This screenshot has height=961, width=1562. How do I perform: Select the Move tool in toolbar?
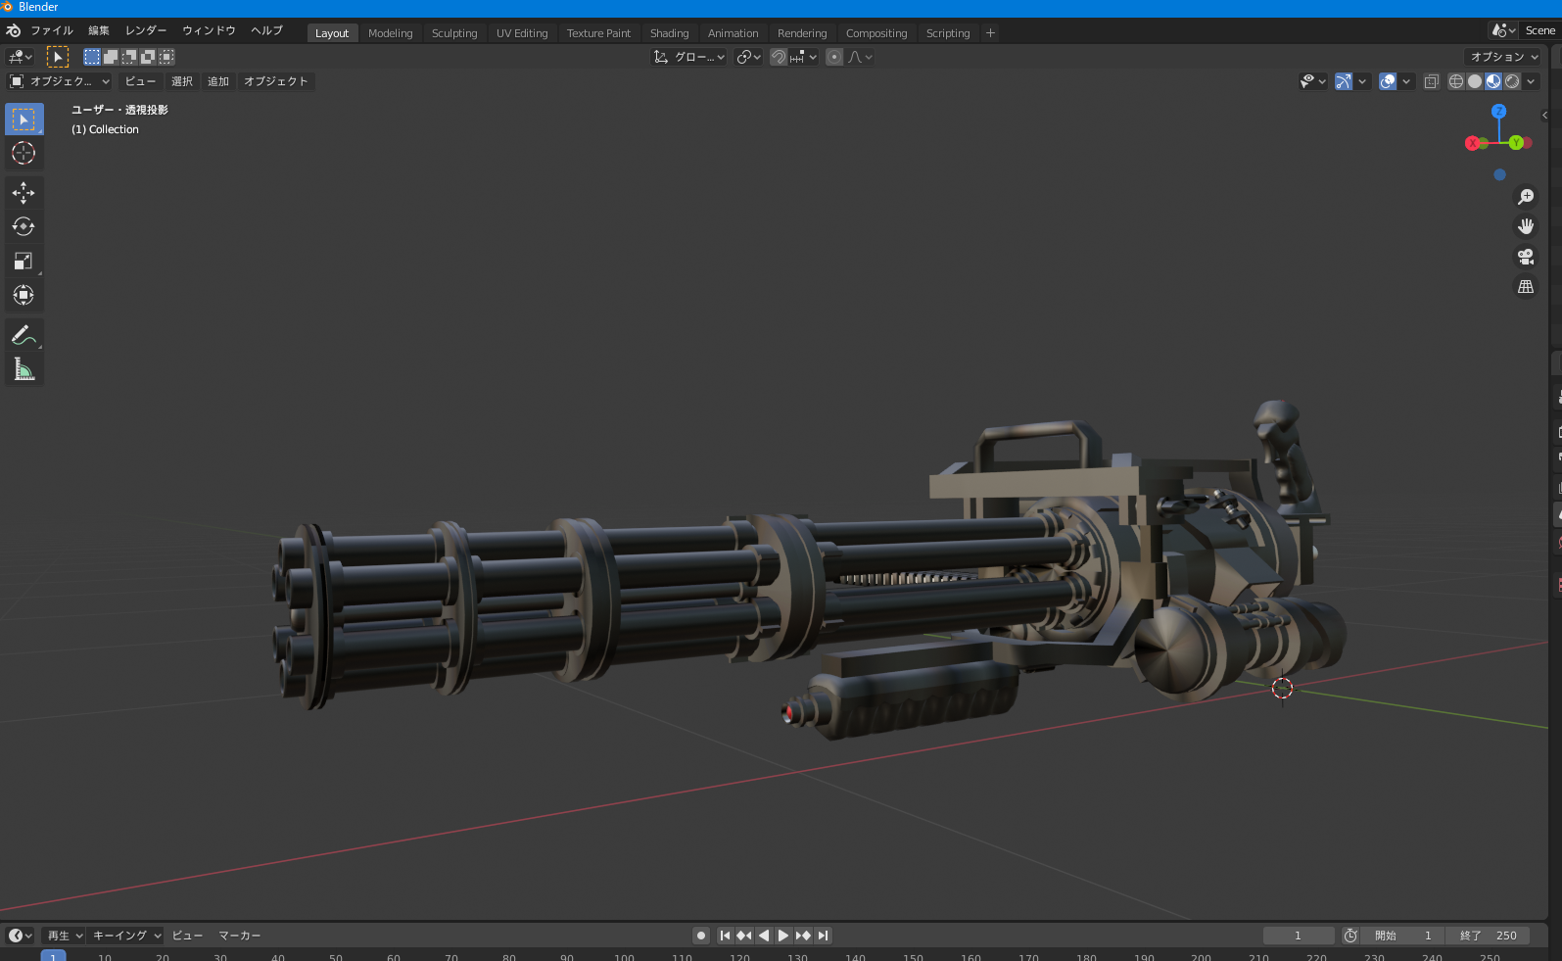coord(24,193)
